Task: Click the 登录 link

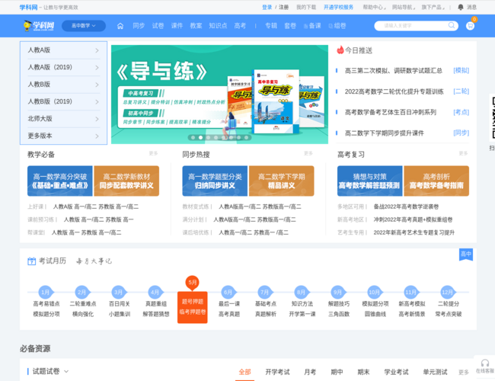Action: [267, 7]
